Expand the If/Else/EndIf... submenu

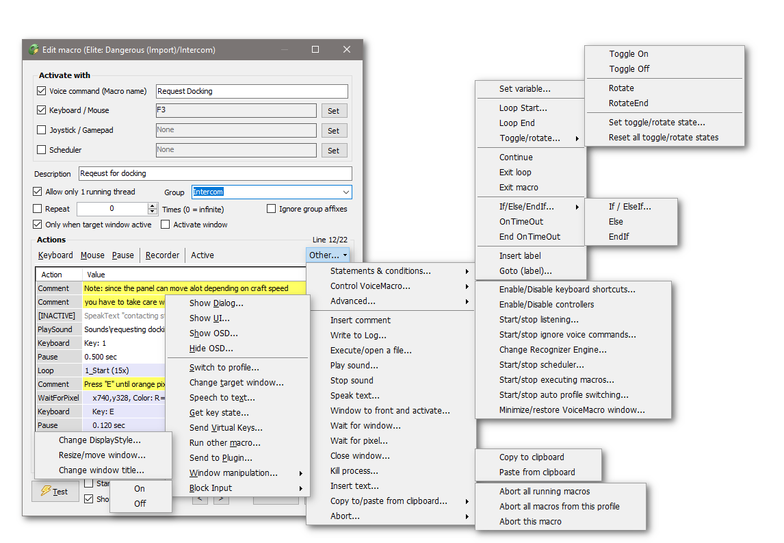click(530, 207)
